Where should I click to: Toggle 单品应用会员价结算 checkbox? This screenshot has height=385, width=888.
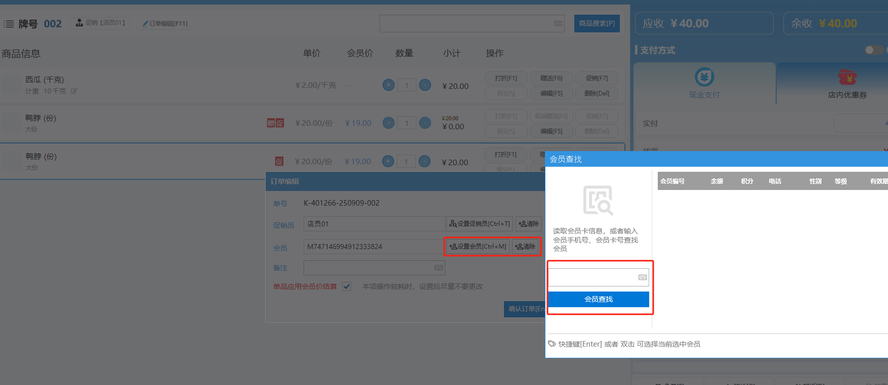[347, 286]
